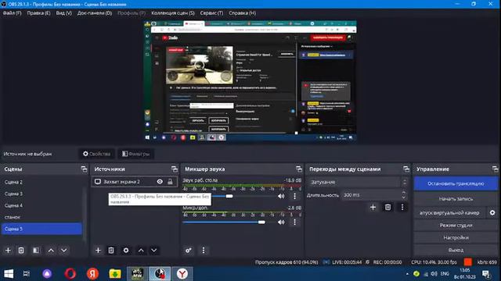Open transition properties three-dot menu
Viewport: 501px width, 281px height.
402,208
